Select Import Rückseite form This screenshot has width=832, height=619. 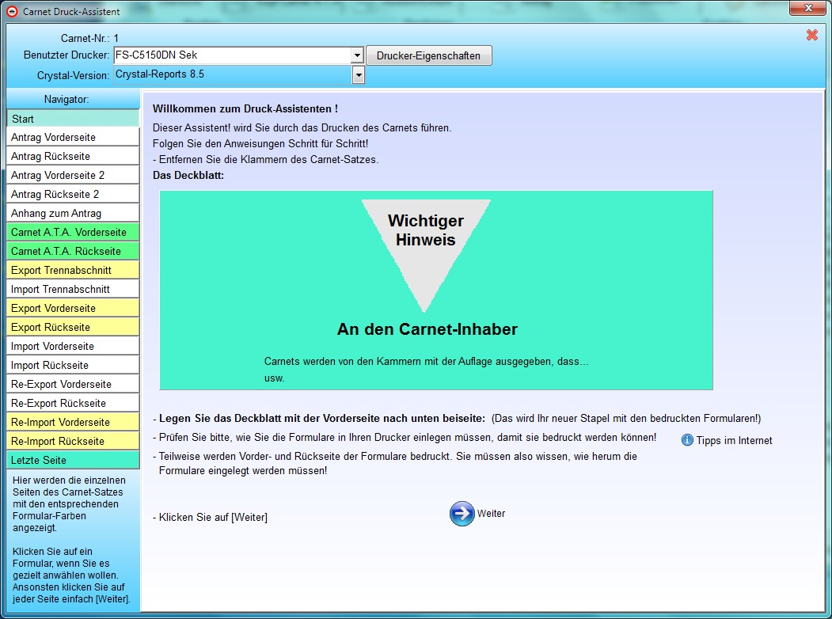point(73,365)
